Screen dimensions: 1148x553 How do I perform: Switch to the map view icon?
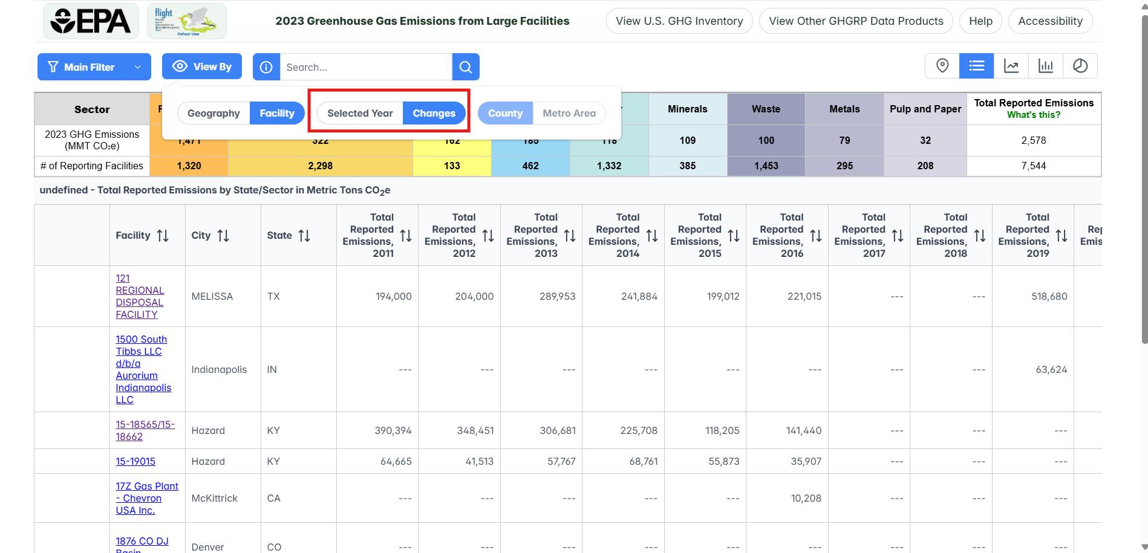[942, 66]
